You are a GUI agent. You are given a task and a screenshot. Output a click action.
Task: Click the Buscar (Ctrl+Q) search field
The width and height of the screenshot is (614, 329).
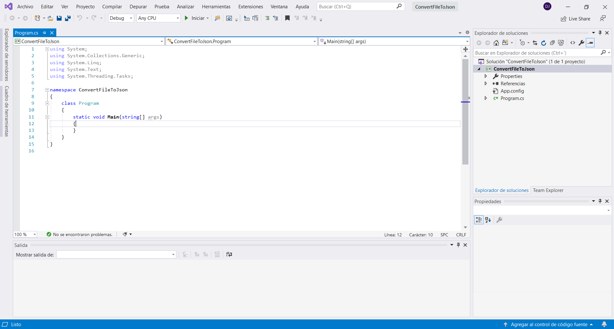[x=357, y=7]
